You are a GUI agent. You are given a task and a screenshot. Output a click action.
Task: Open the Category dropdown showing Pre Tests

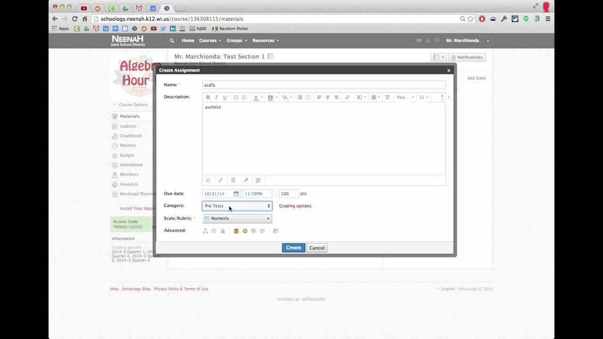(x=237, y=206)
